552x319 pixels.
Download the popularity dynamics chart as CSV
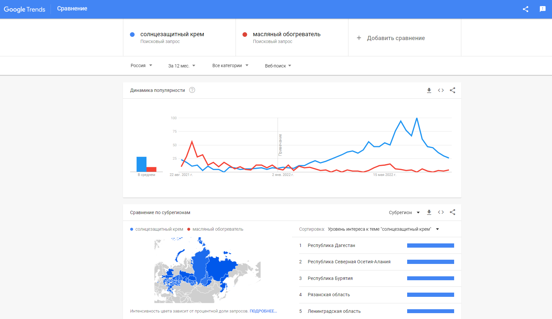coord(429,90)
